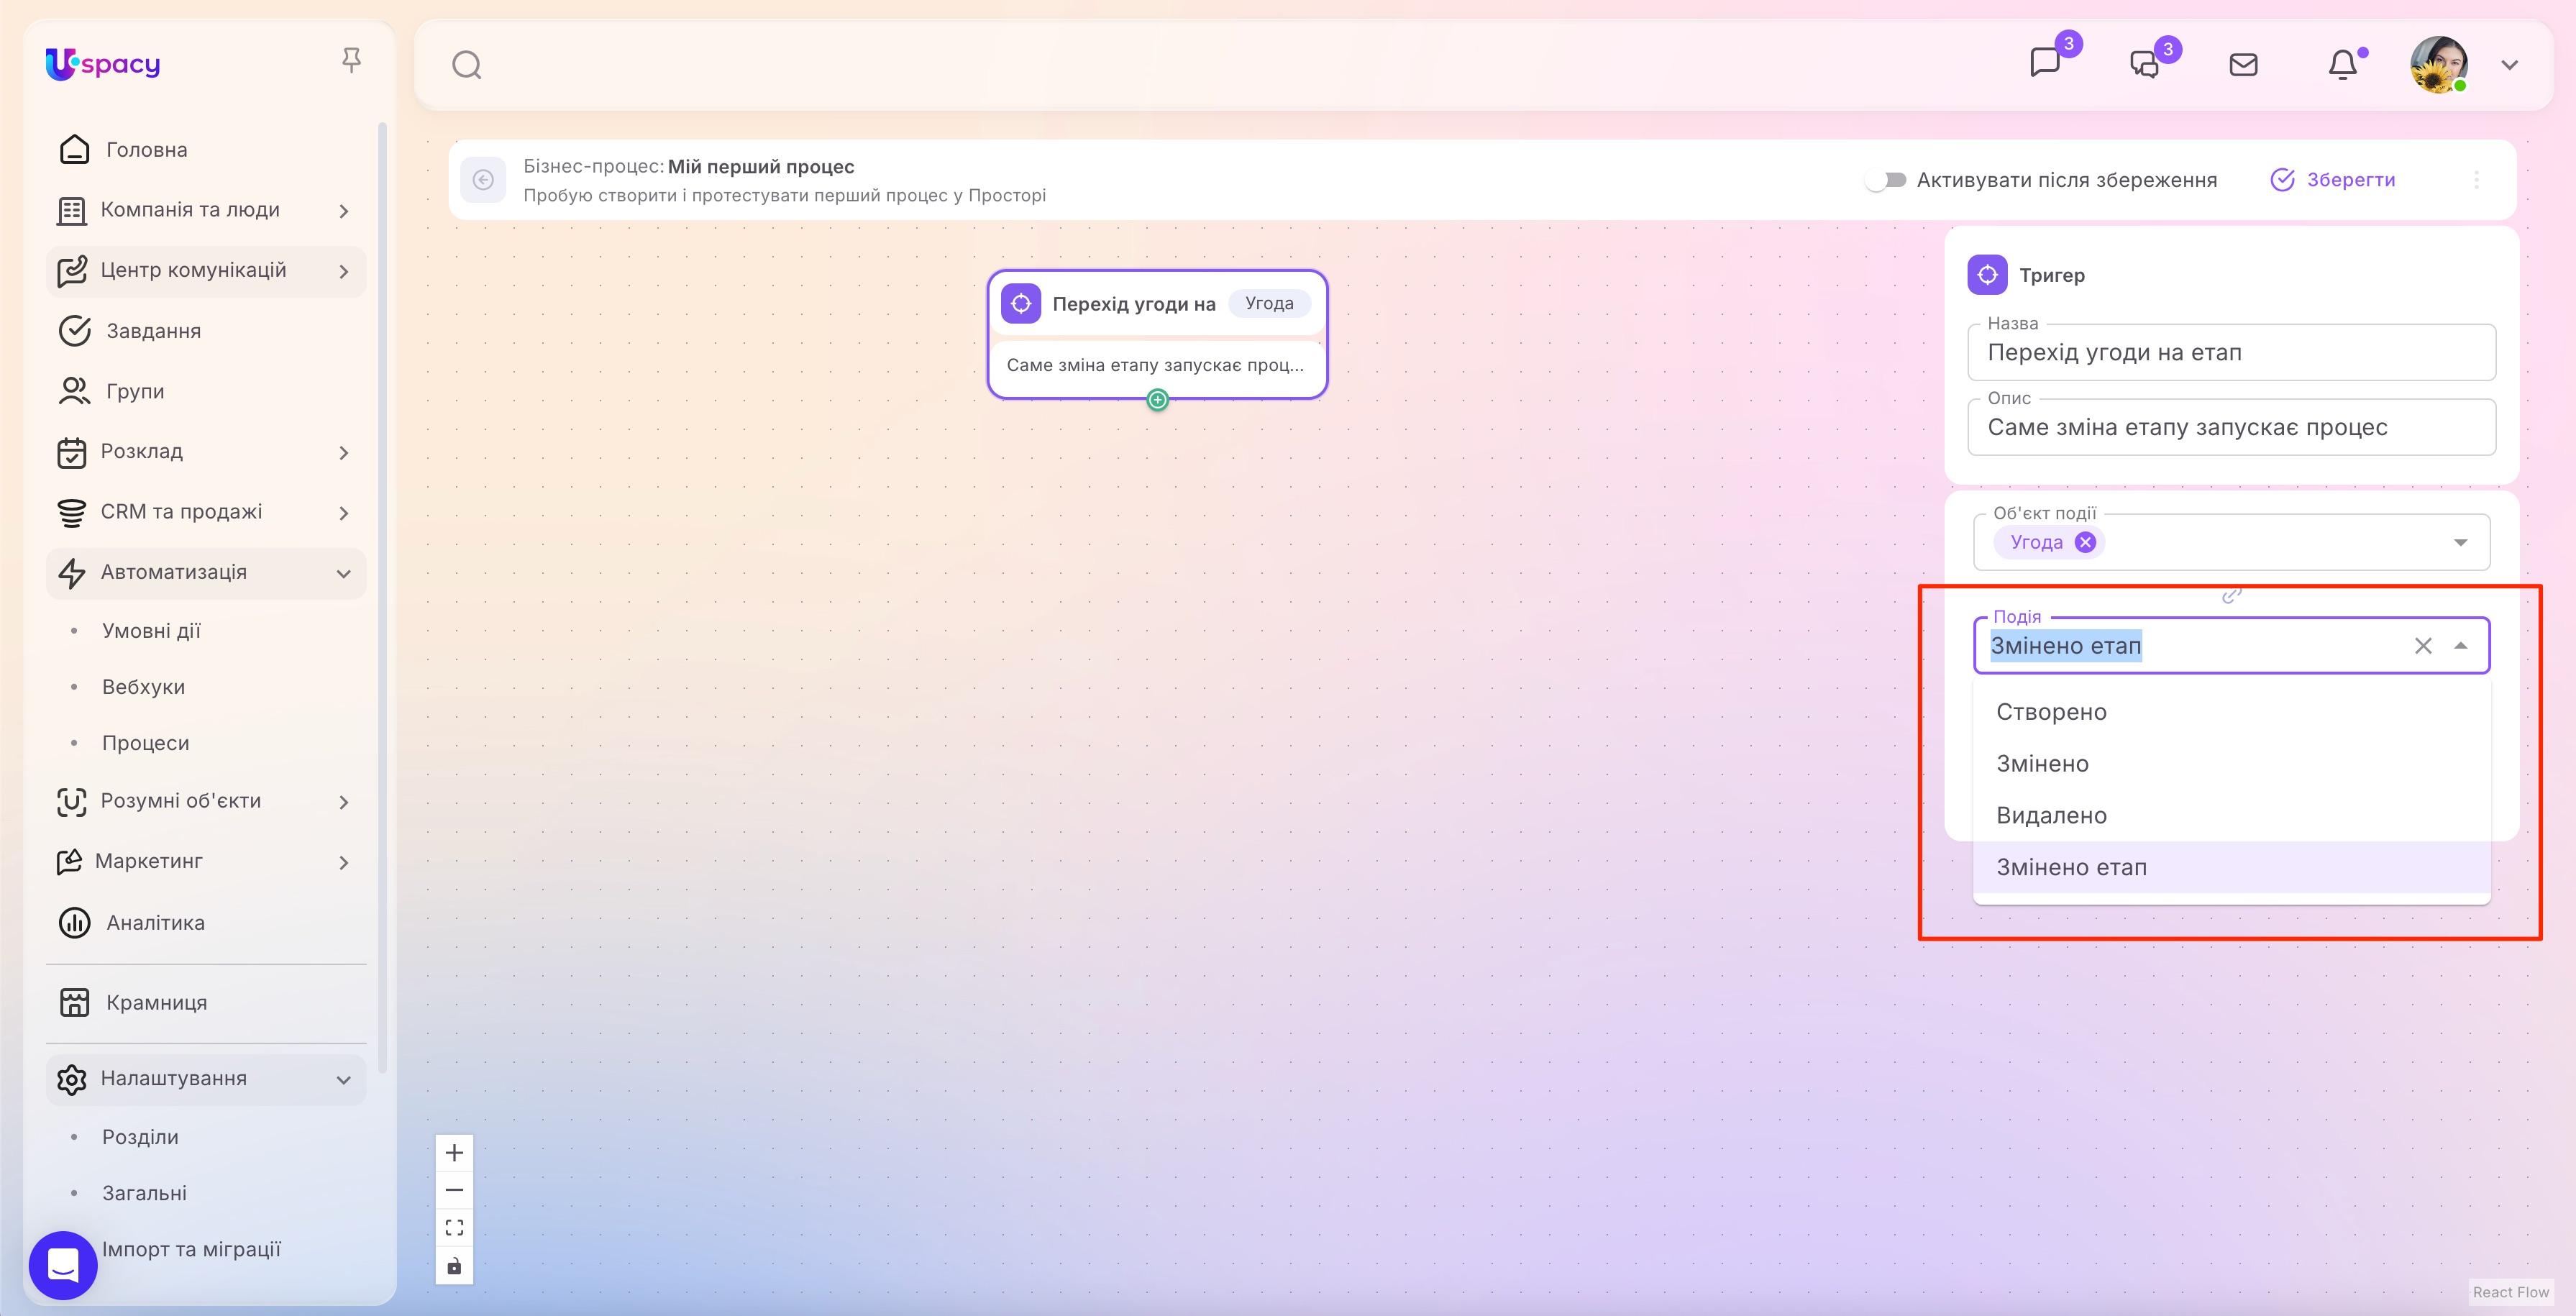Click the green plus to add a process step

(1157, 399)
